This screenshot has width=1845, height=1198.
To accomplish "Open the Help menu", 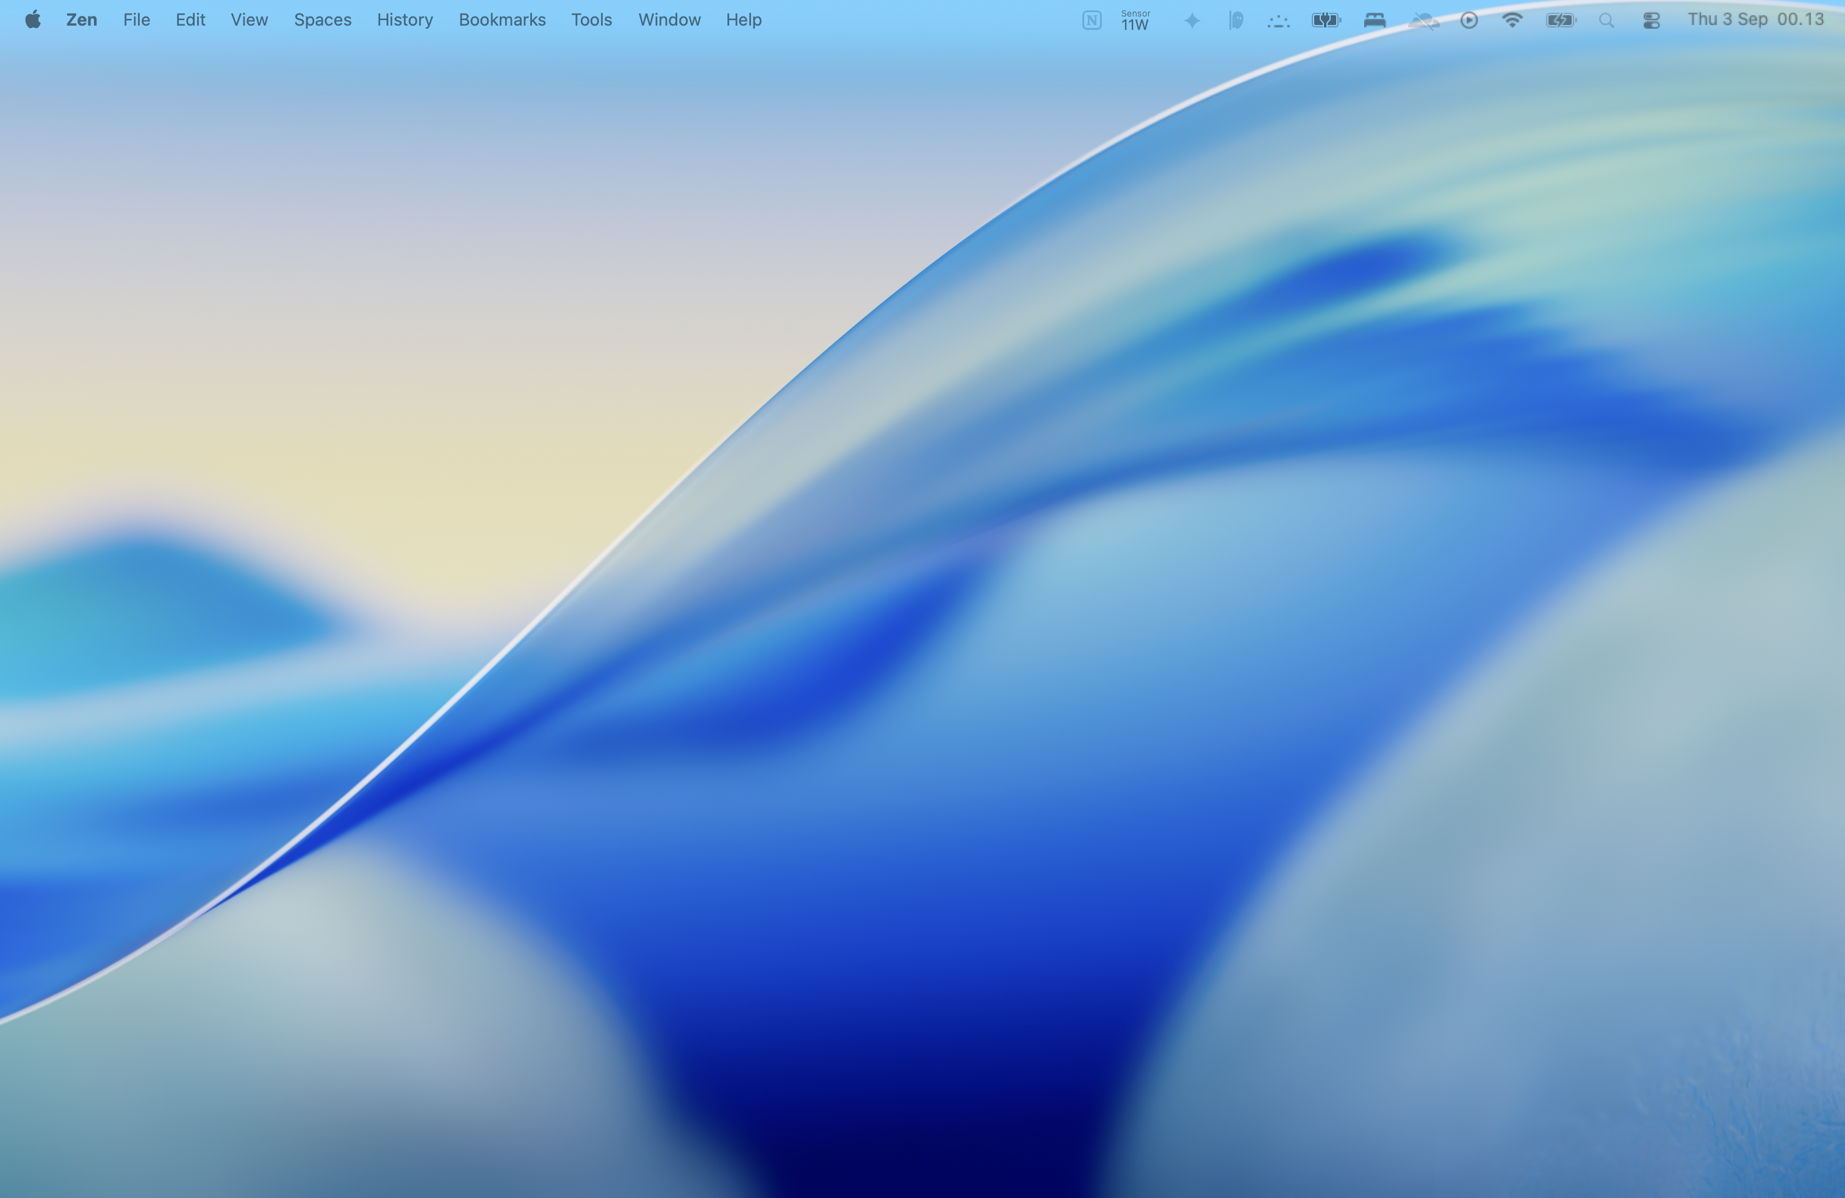I will click(x=743, y=20).
